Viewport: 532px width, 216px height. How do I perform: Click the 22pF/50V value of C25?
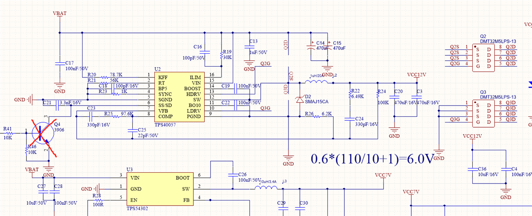(x=148, y=135)
